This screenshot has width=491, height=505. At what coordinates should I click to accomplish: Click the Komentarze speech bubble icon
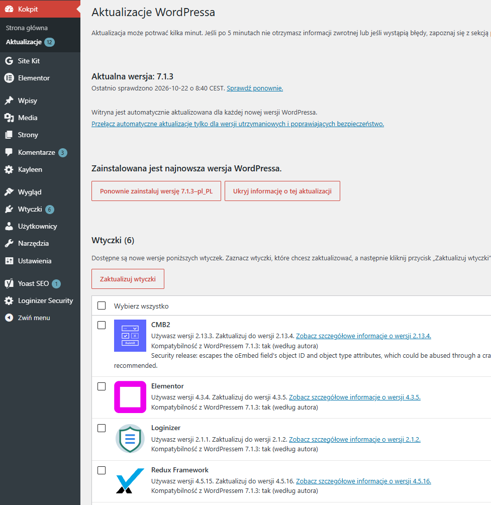tap(9, 152)
